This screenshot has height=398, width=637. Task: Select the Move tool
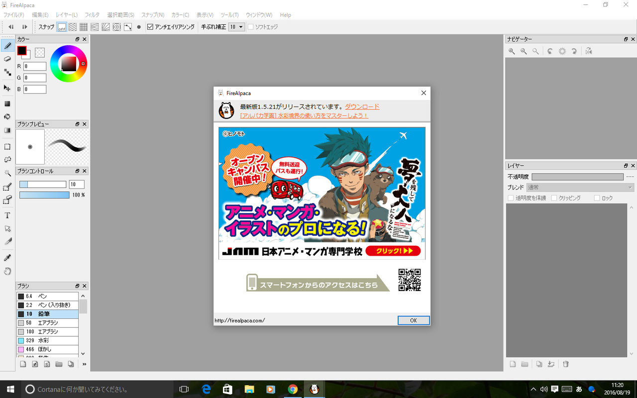tap(7, 88)
